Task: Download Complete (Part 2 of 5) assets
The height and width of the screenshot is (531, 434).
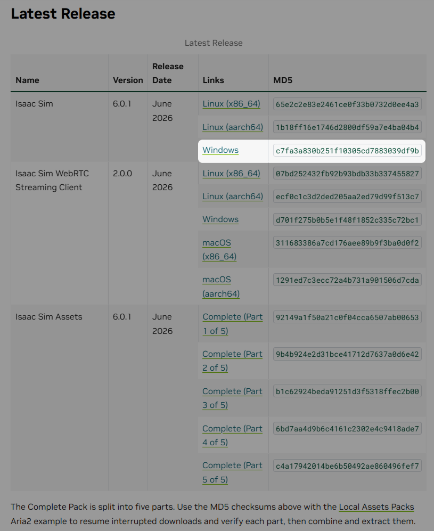Action: pos(233,361)
